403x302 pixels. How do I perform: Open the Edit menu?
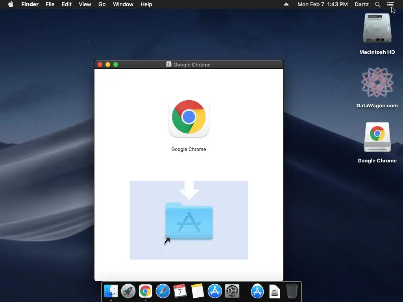[x=67, y=4]
